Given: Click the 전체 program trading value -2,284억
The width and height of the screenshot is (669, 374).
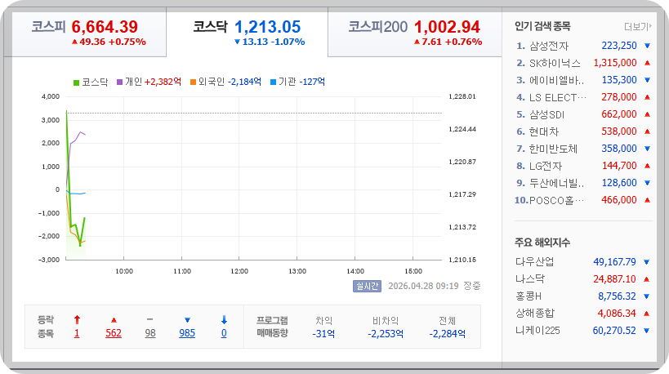Looking at the screenshot, I should tap(447, 334).
